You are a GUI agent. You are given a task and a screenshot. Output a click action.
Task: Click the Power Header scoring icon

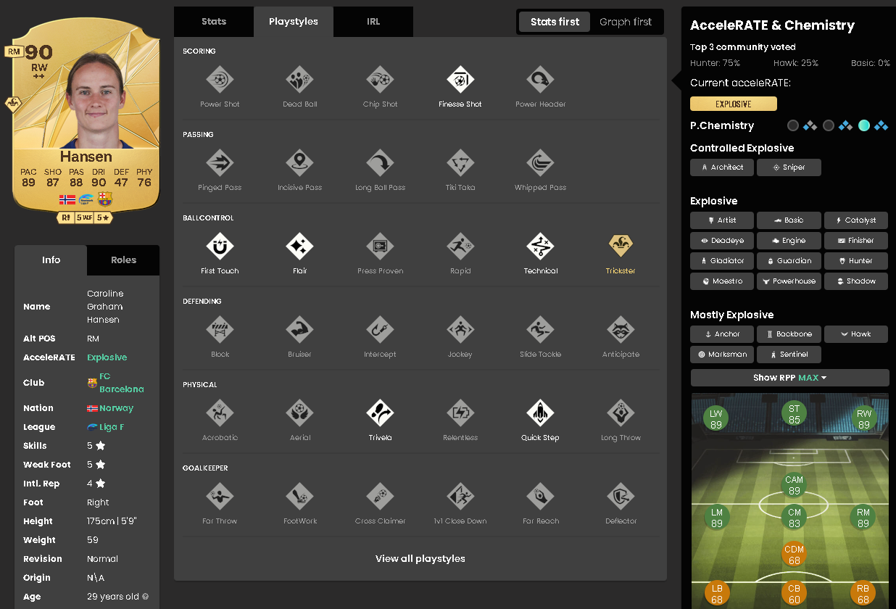coord(540,80)
